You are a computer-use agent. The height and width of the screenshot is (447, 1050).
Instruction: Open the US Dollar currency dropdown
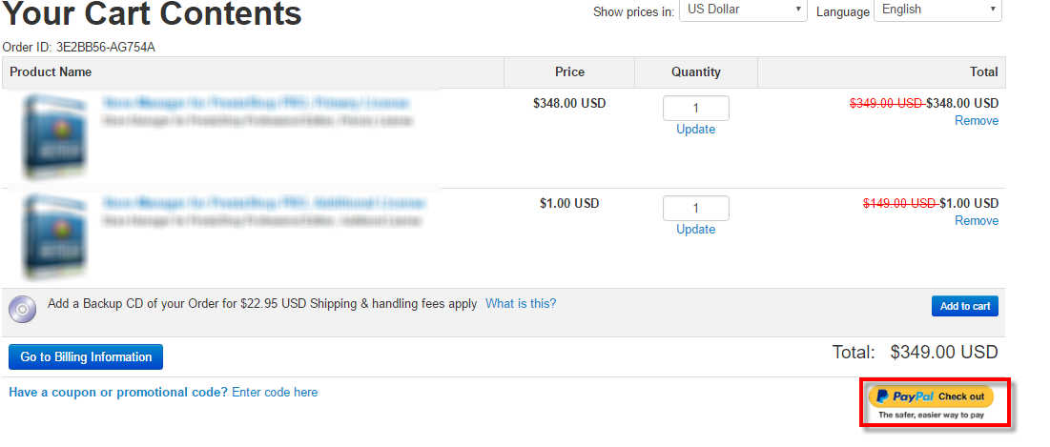point(743,10)
